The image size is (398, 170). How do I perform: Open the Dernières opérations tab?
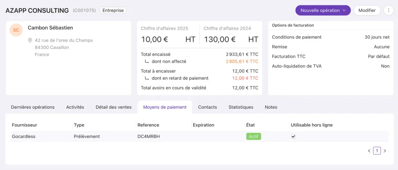pos(33,107)
